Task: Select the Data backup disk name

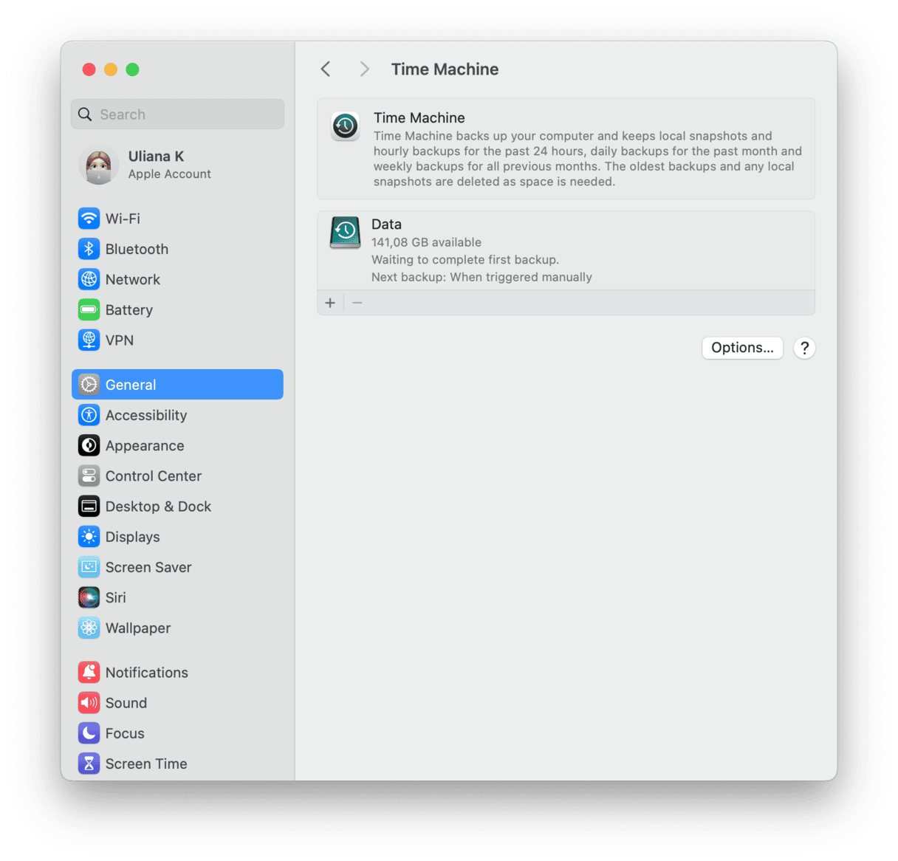Action: pyautogui.click(x=386, y=224)
